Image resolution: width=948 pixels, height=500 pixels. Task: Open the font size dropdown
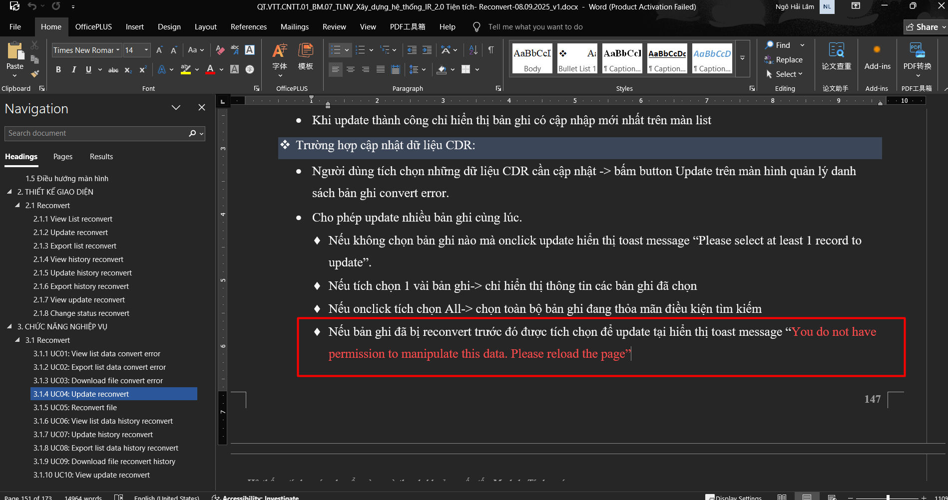pos(146,50)
